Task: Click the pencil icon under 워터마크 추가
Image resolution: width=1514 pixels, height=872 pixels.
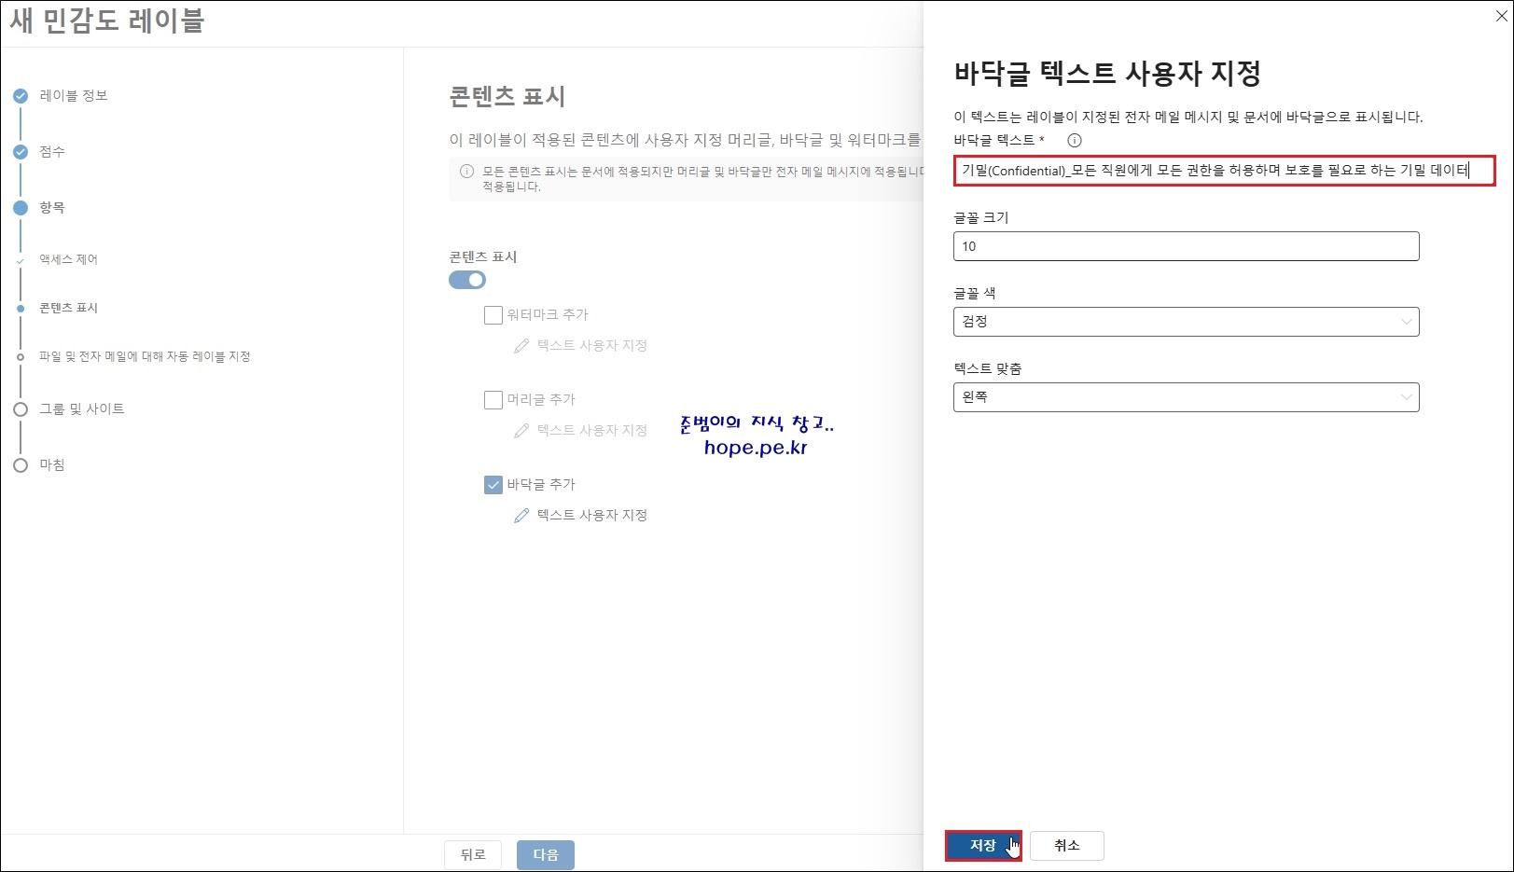Action: tap(521, 346)
